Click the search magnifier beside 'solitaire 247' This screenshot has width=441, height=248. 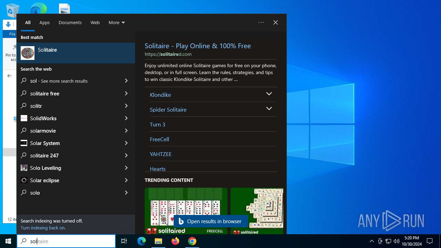coord(24,155)
